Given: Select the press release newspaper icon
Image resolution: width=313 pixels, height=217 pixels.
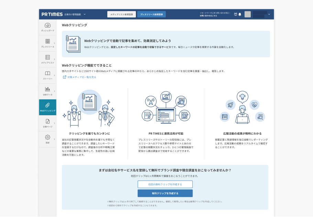Looking at the screenshot, I should coord(47,41).
